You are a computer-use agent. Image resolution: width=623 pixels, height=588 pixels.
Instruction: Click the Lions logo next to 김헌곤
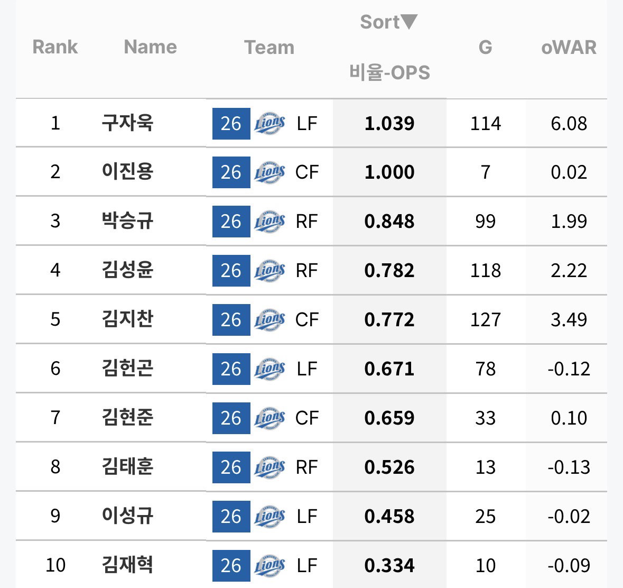(x=269, y=369)
